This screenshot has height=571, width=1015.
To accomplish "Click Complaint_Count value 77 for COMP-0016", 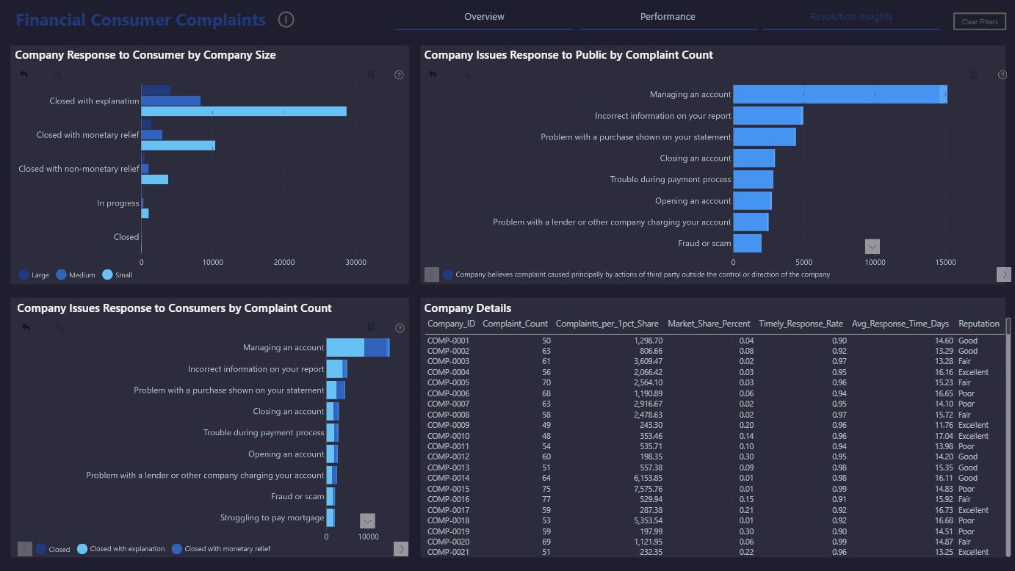I will coord(546,499).
